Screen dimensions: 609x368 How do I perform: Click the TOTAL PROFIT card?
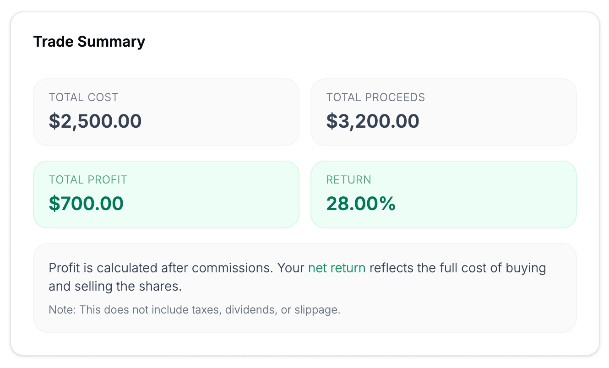coord(166,194)
